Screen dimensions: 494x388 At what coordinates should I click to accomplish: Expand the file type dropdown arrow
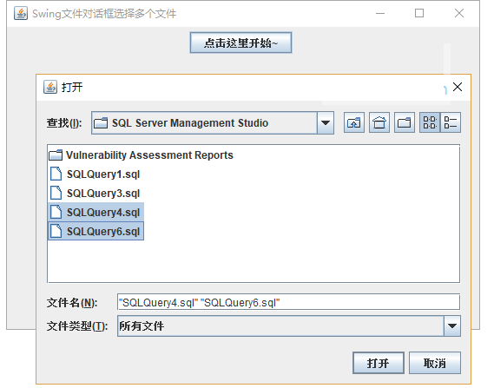pyautogui.click(x=452, y=326)
